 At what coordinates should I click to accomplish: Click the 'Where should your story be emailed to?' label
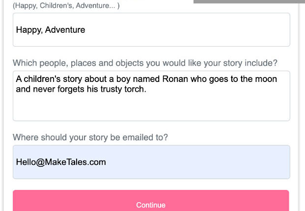pos(90,137)
